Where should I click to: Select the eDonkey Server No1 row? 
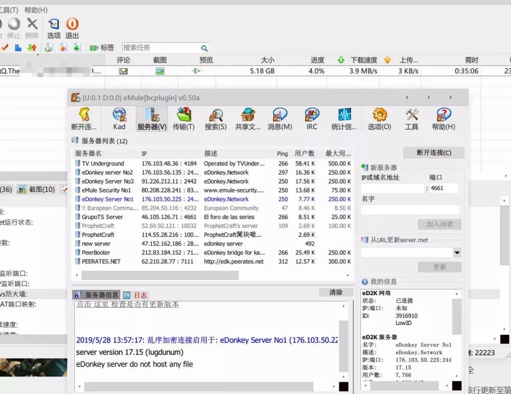[x=213, y=199]
